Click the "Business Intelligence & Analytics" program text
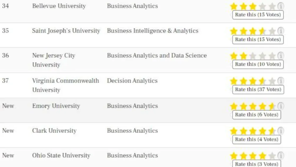296x167 pixels. [x=152, y=31]
